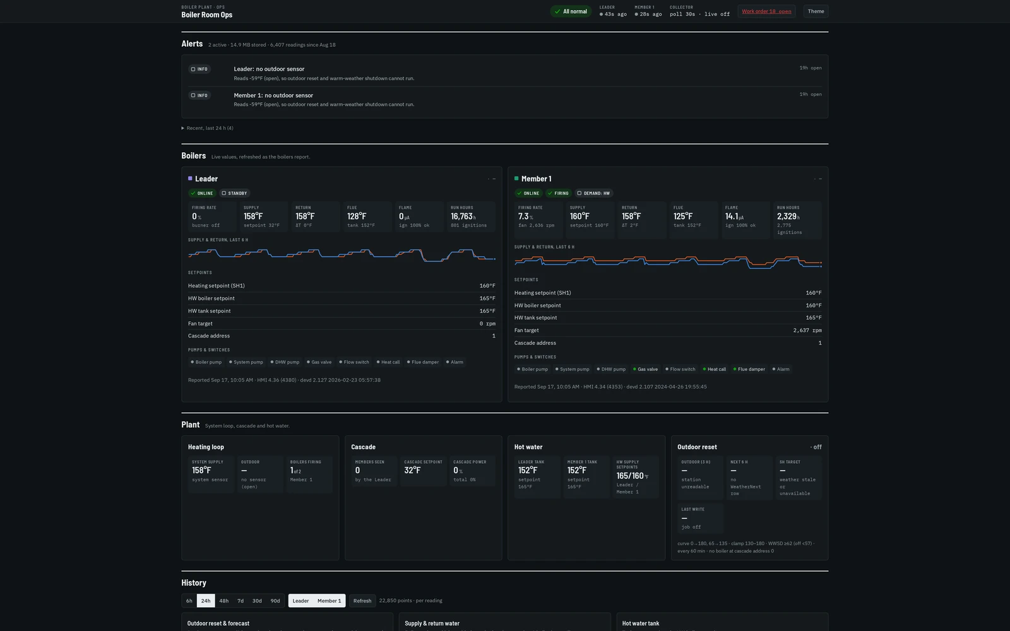Image resolution: width=1010 pixels, height=631 pixels.
Task: Select the 24h history range
Action: tap(206, 601)
